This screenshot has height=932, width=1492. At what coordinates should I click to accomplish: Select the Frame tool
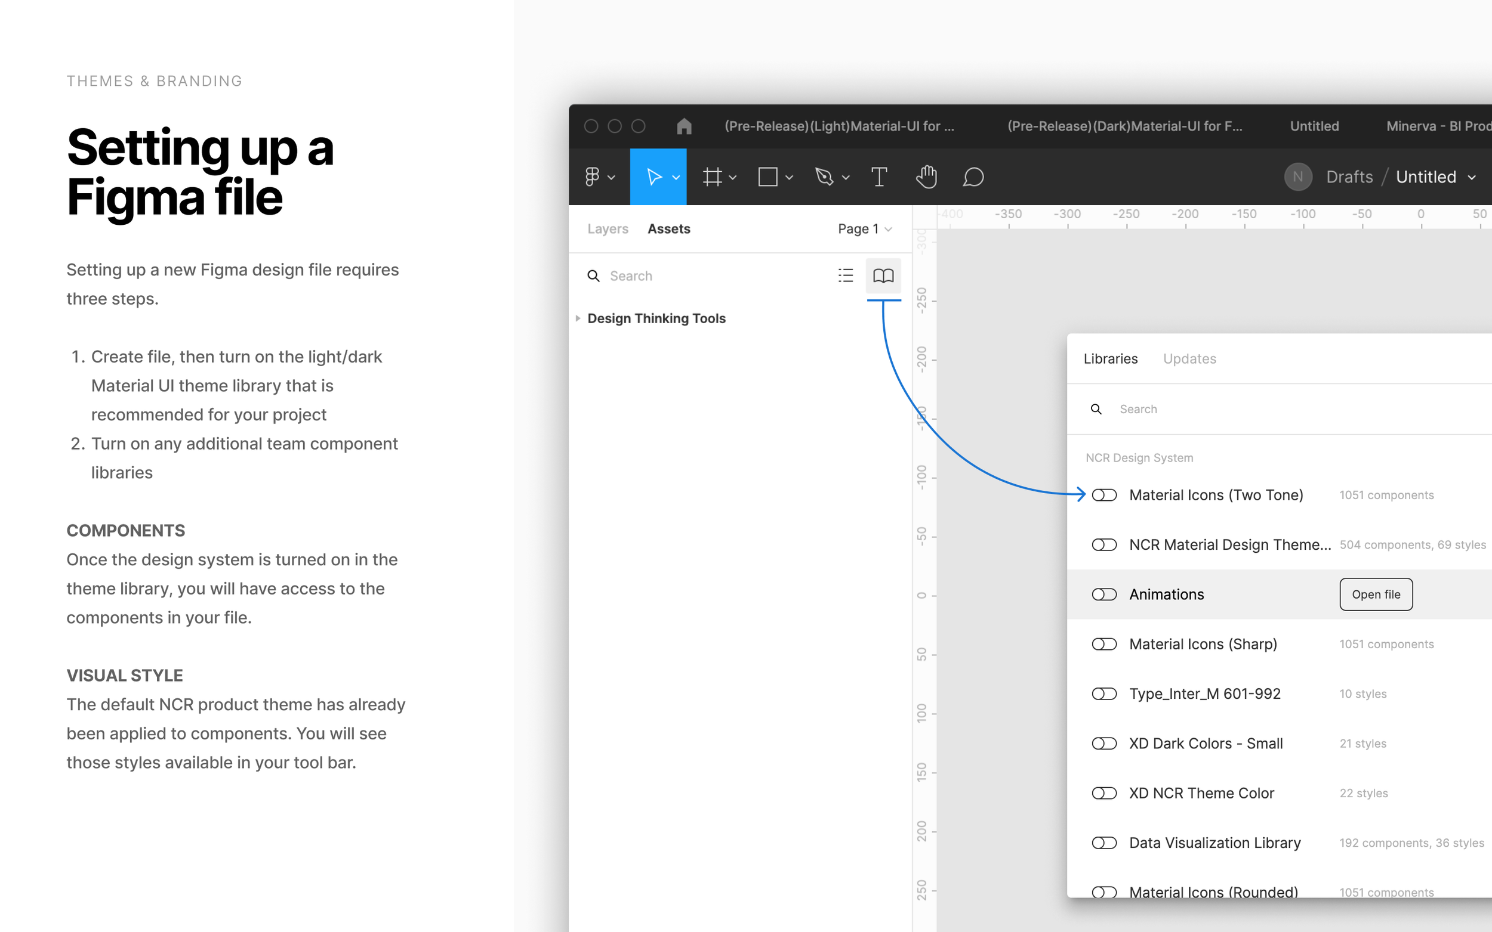click(x=713, y=177)
